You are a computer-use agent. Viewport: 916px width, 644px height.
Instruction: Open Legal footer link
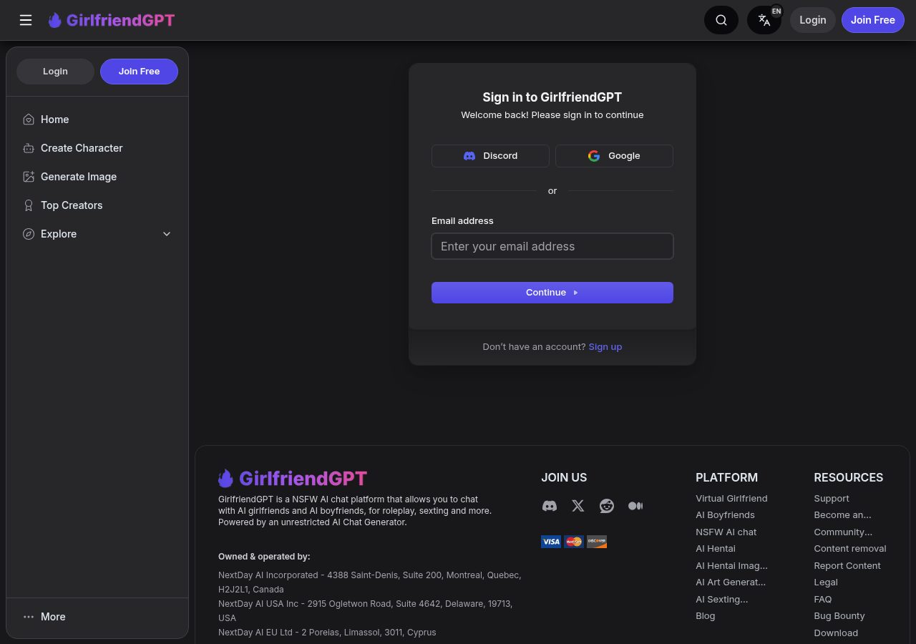(826, 582)
